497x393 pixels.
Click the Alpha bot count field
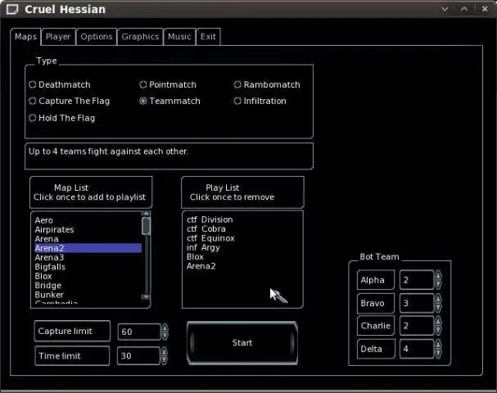pos(417,280)
